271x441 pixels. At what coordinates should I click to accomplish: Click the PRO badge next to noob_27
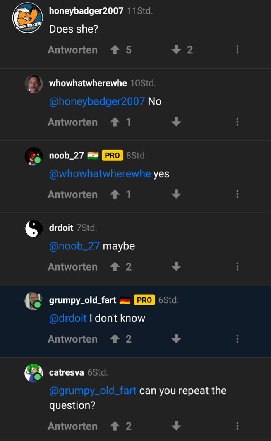pyautogui.click(x=112, y=156)
